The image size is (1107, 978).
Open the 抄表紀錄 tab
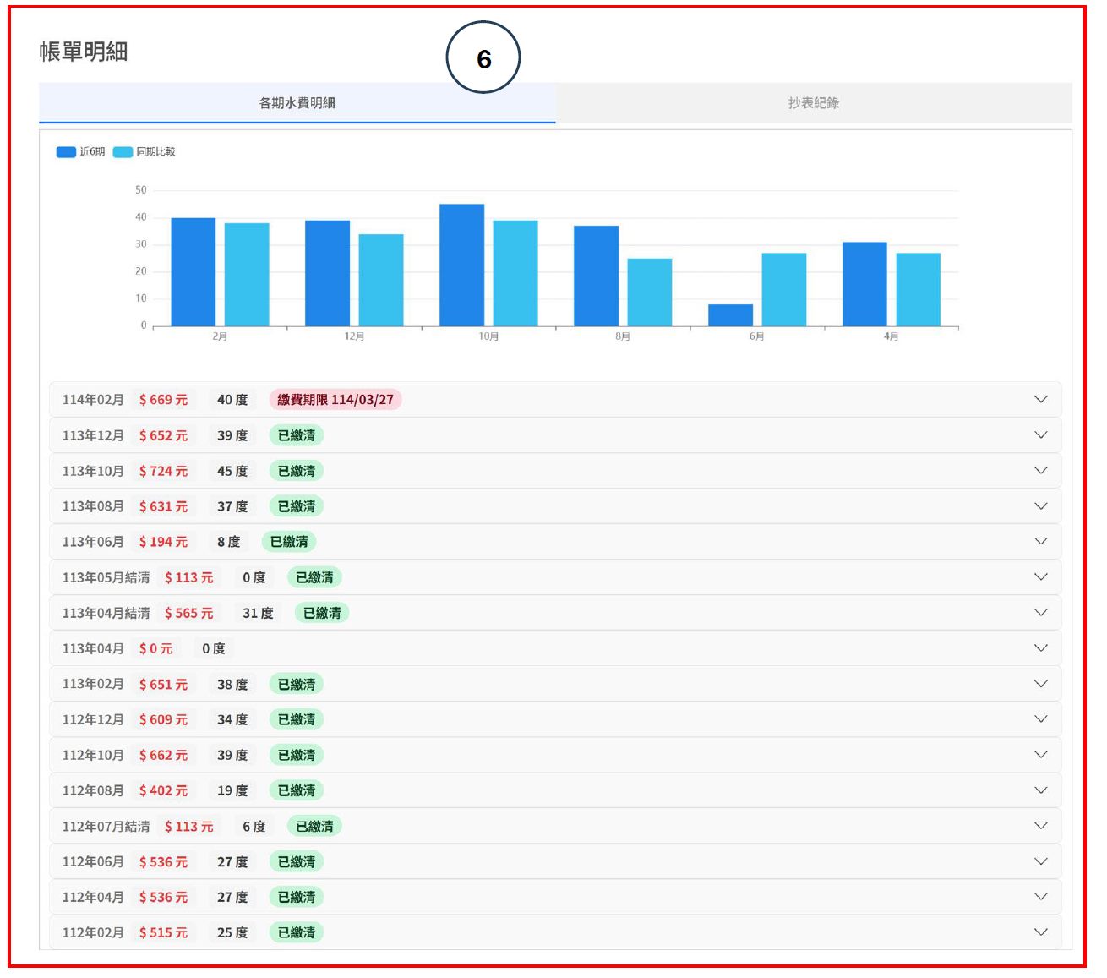point(814,103)
